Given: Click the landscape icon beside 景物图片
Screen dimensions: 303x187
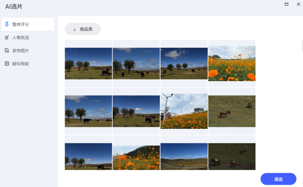Looking at the screenshot, I should [x=7, y=50].
